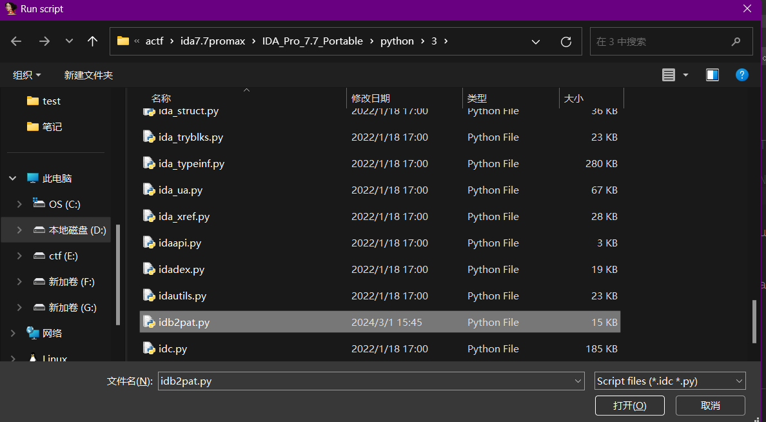Click the search magnifier icon
Viewport: 766px width, 422px height.
coord(736,41)
